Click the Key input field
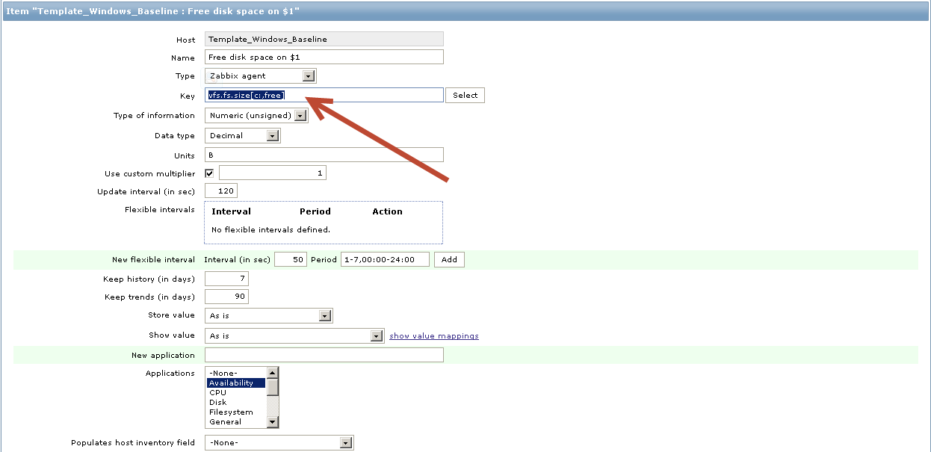Viewport: 931px width, 452px height. tap(324, 95)
